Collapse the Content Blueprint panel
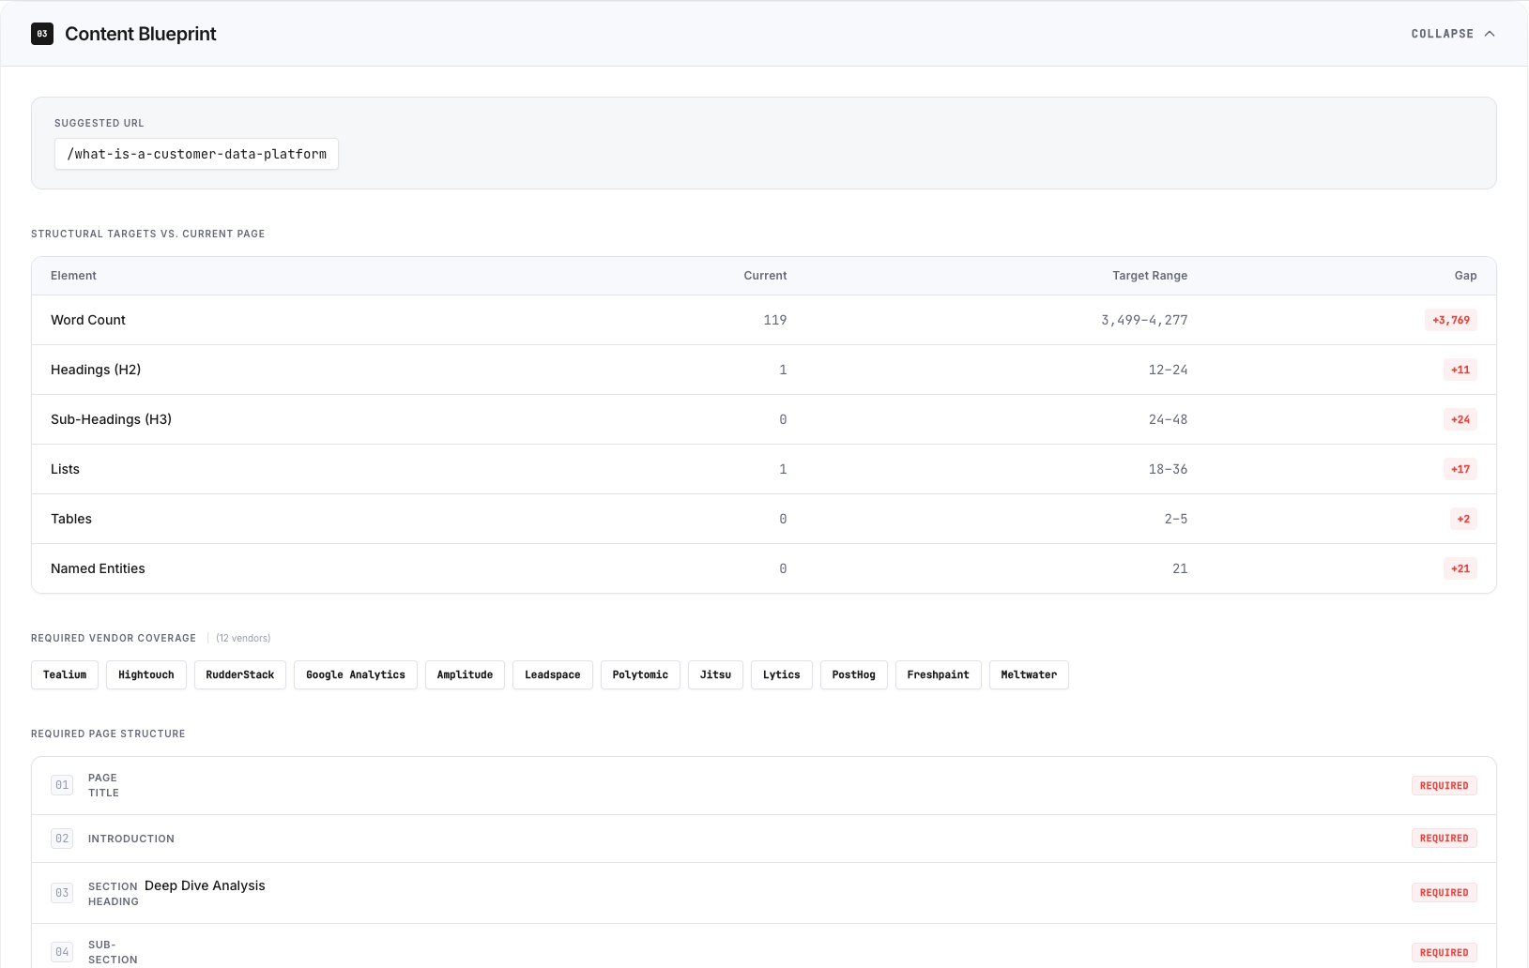This screenshot has height=968, width=1529. [1452, 33]
